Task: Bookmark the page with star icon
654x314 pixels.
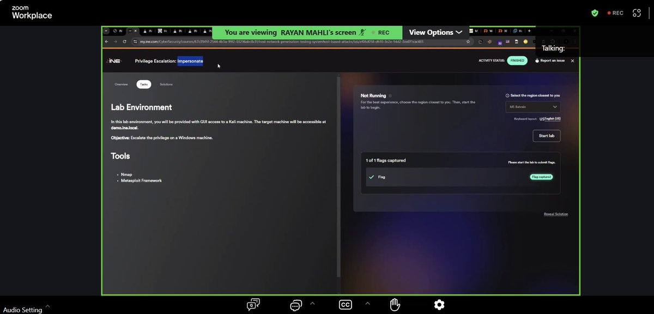Action: (x=468, y=41)
